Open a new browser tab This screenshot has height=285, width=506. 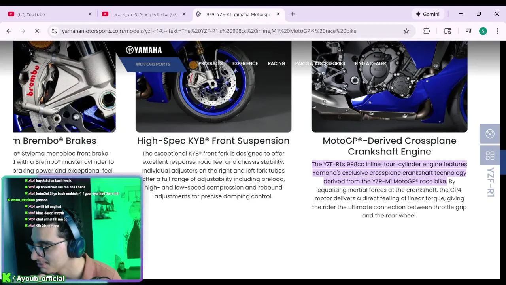tap(293, 14)
